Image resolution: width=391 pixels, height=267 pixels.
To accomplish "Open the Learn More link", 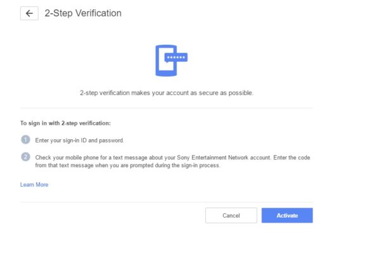I will pos(34,185).
